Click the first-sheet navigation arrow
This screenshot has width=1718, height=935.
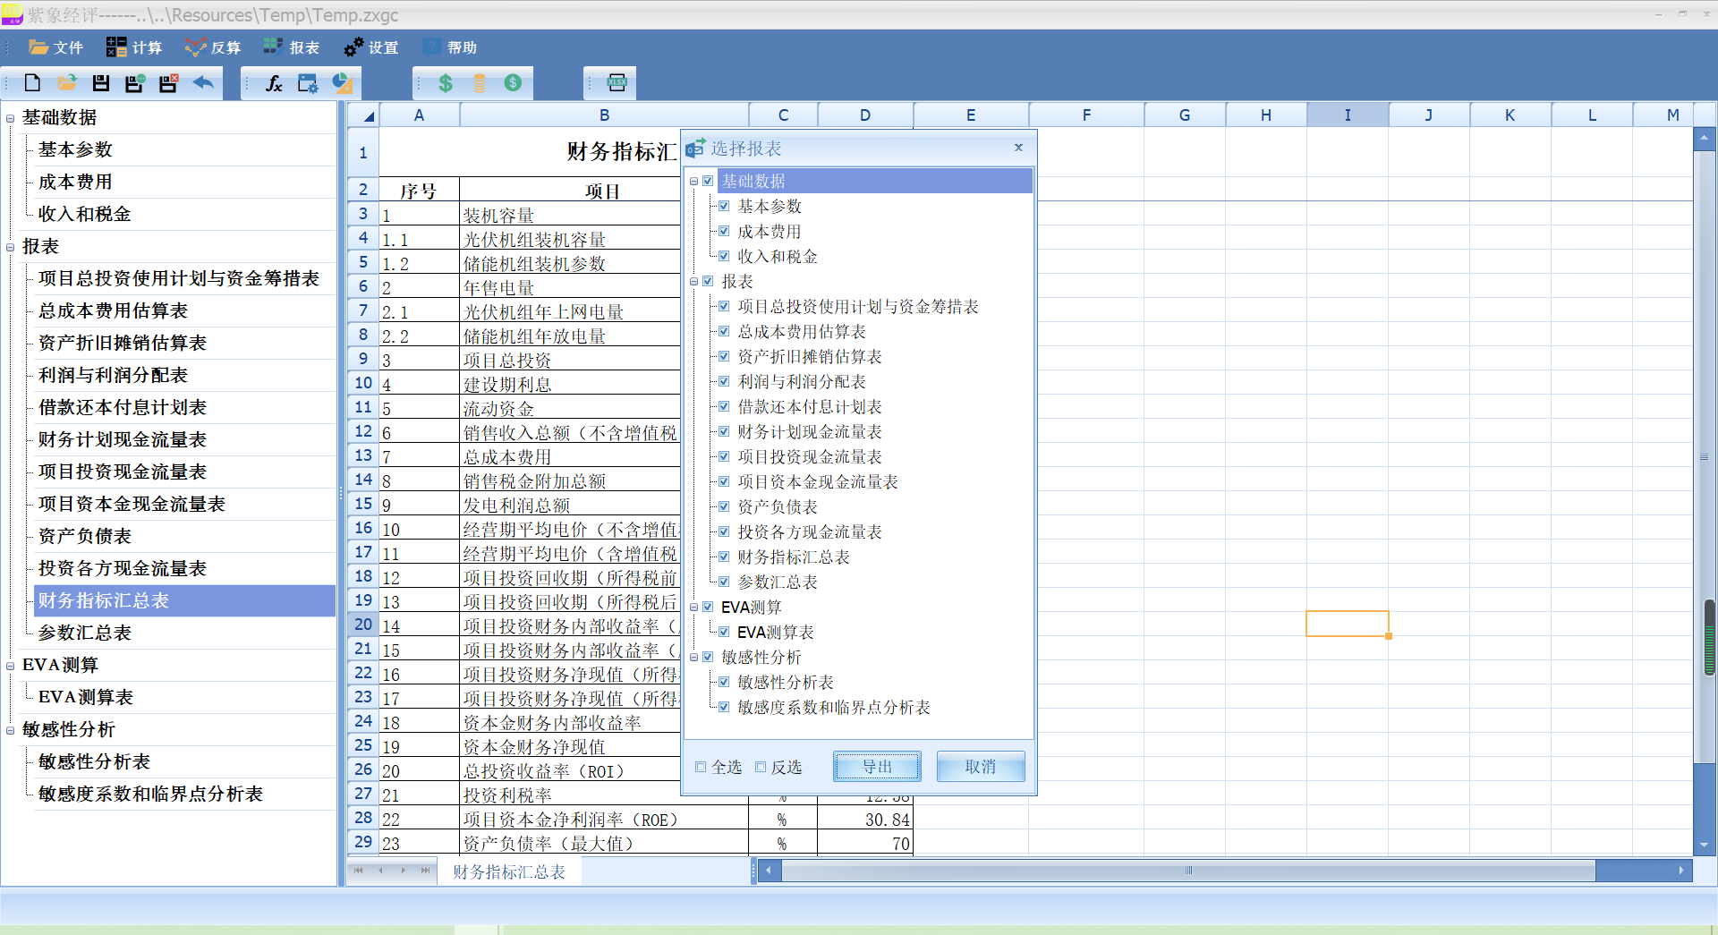(x=358, y=871)
